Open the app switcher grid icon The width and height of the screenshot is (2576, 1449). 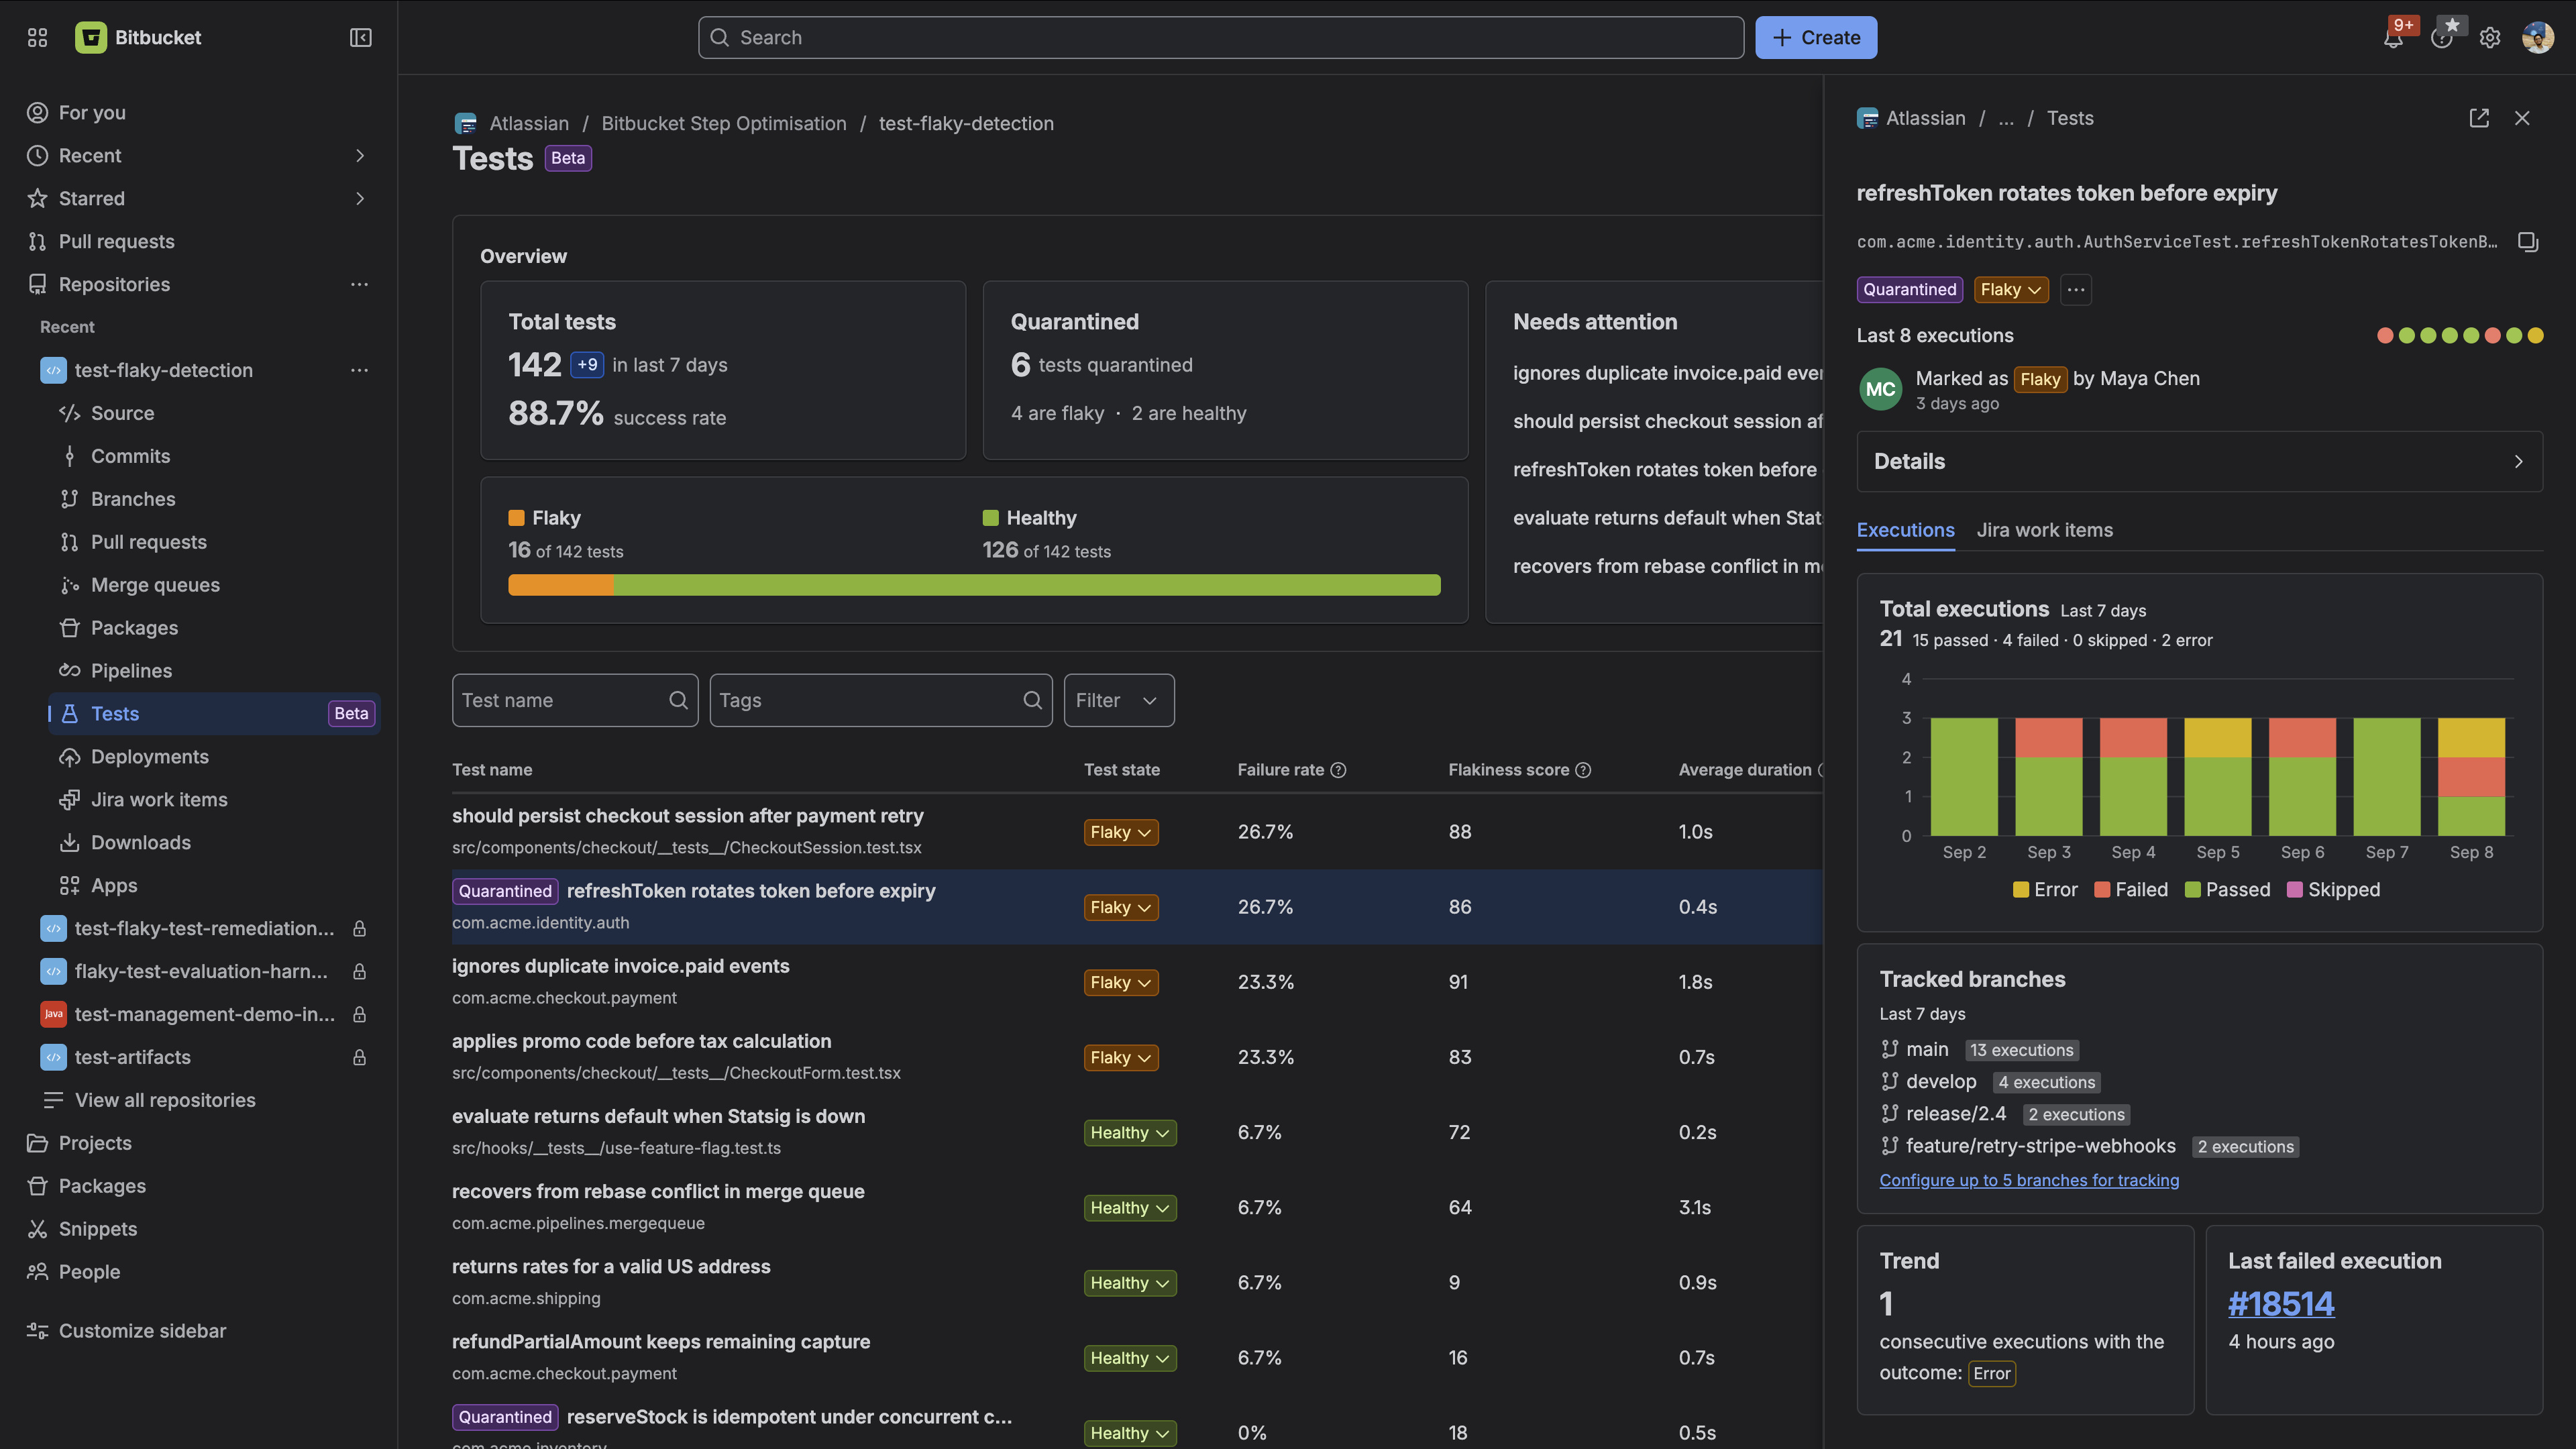click(37, 37)
